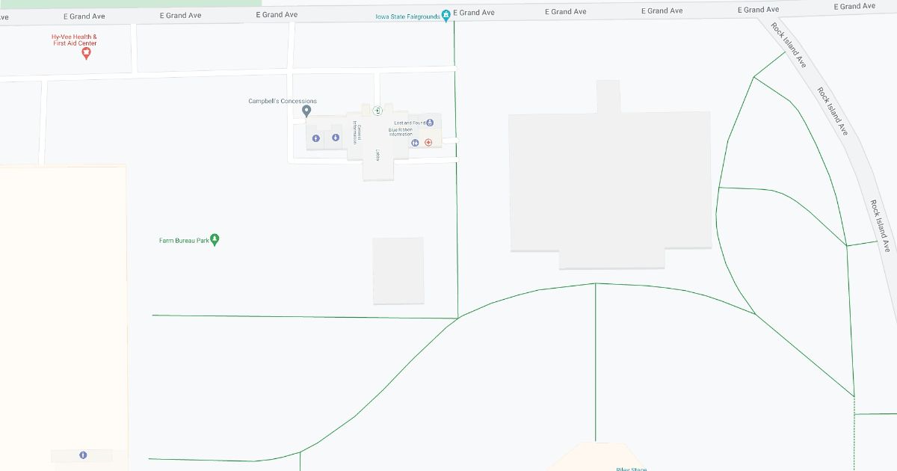Click the Iowa State Fairgrounds text label
Image resolution: width=897 pixels, height=471 pixels.
click(x=407, y=16)
